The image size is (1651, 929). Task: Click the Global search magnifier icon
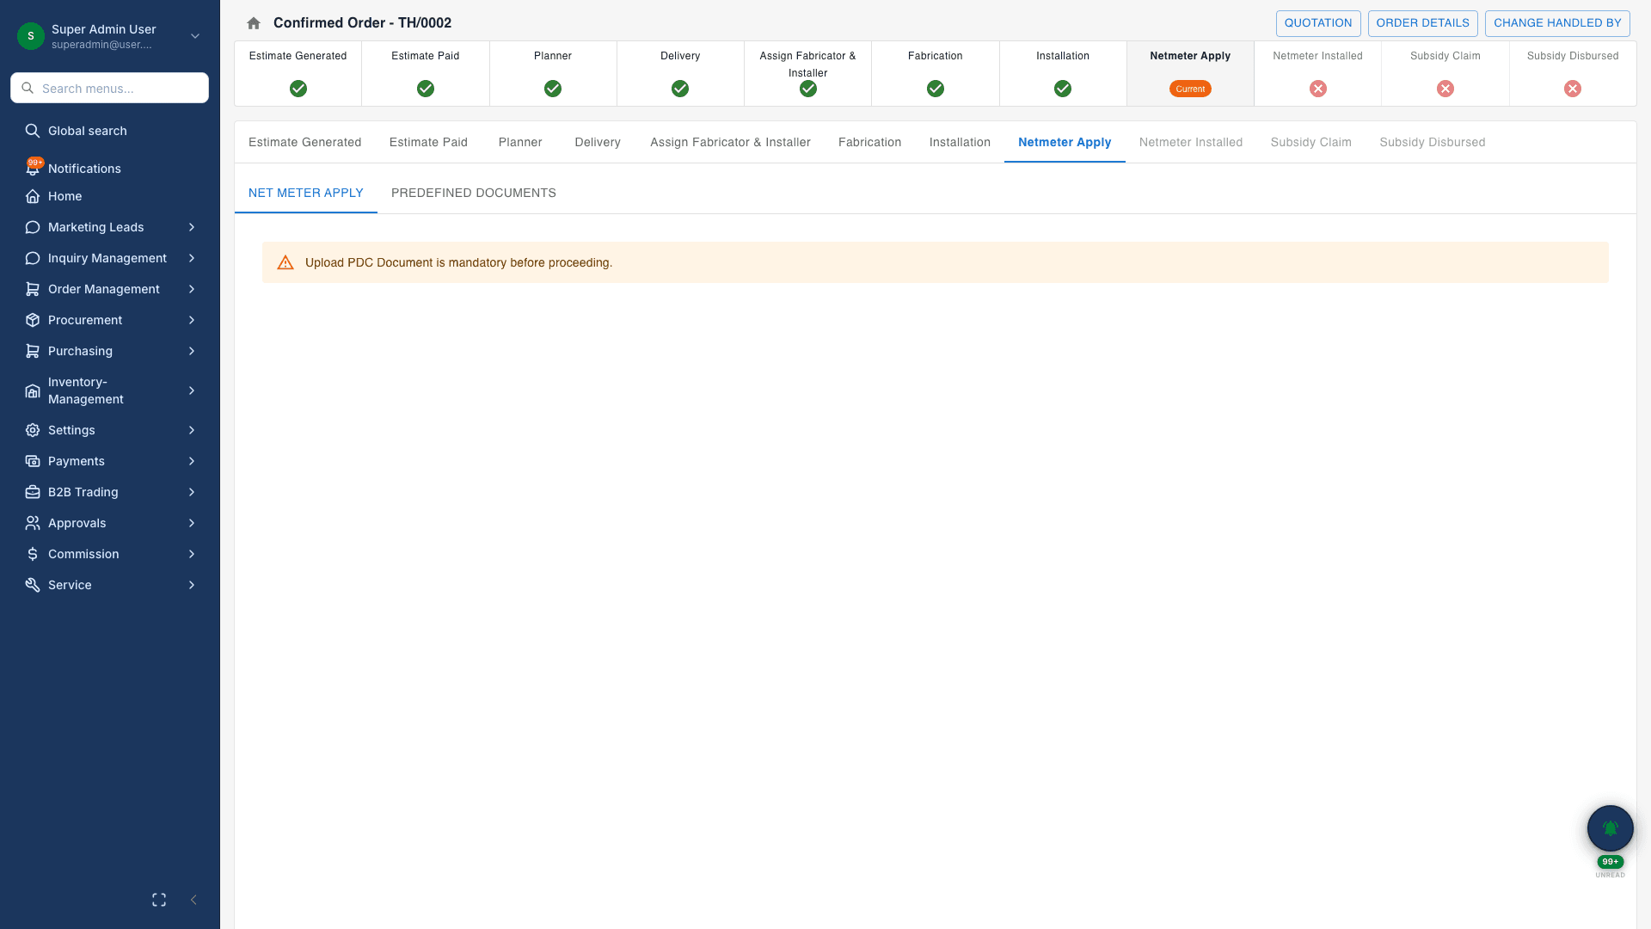(x=33, y=131)
